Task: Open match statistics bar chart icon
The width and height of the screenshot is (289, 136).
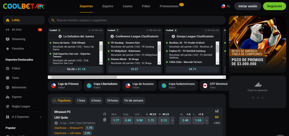Action: 217,111
